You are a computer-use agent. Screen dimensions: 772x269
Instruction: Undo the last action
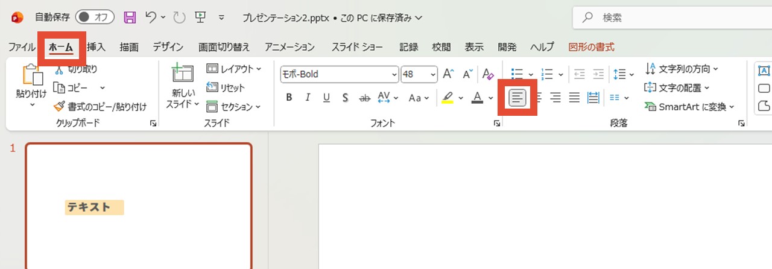click(151, 17)
